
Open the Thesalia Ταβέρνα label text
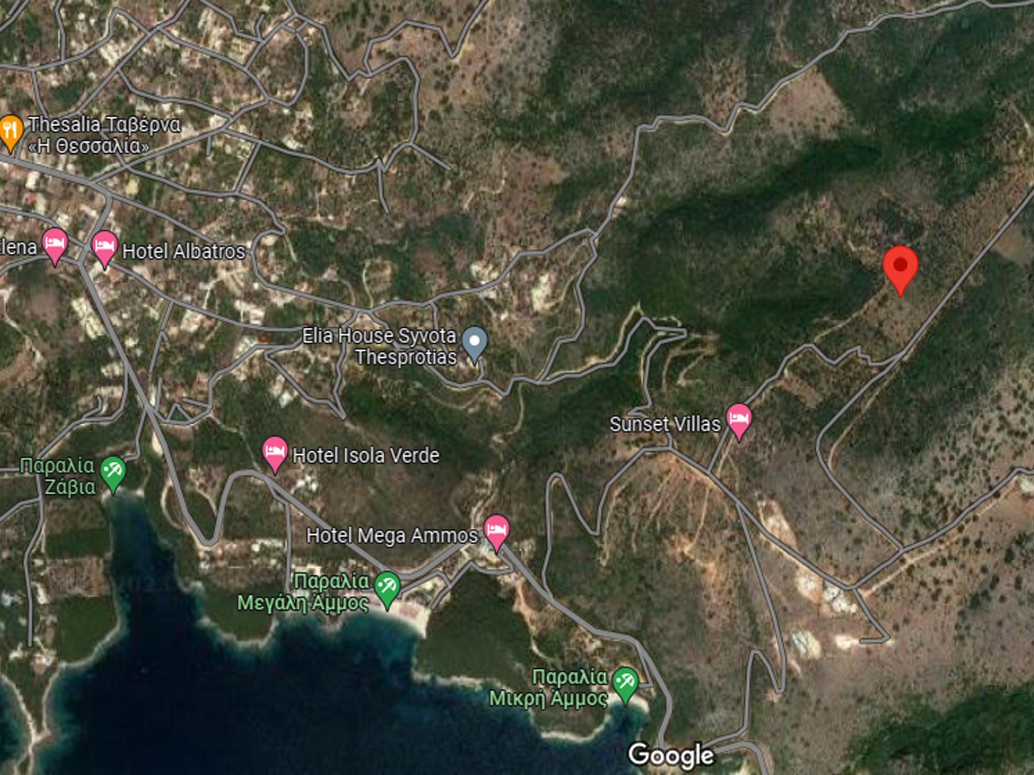pyautogui.click(x=105, y=135)
